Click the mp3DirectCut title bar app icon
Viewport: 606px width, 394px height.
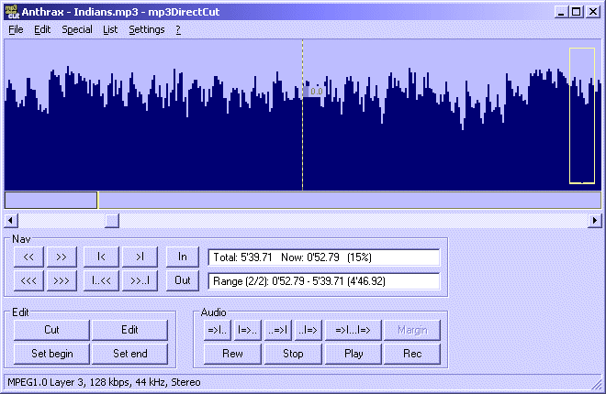[x=12, y=12]
